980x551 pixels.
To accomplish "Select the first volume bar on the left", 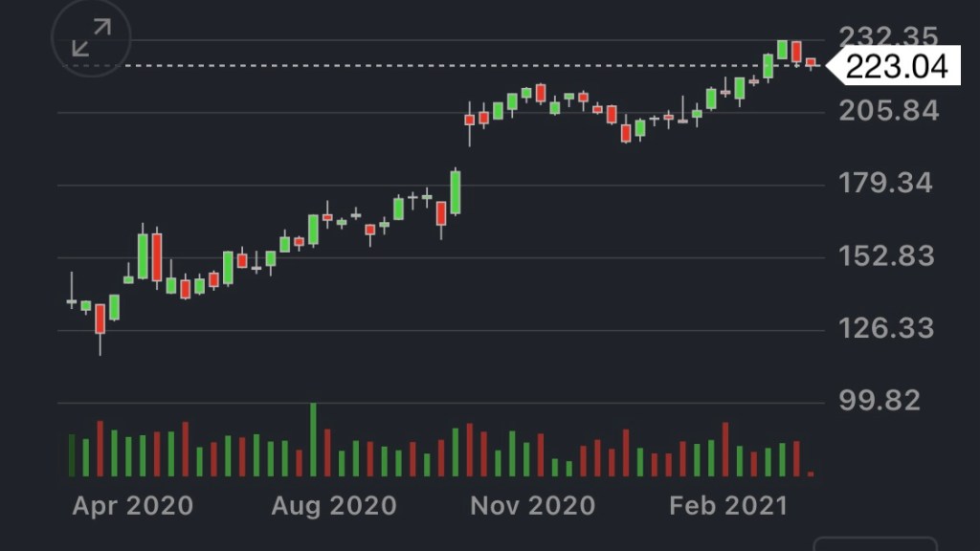I will click(x=71, y=455).
